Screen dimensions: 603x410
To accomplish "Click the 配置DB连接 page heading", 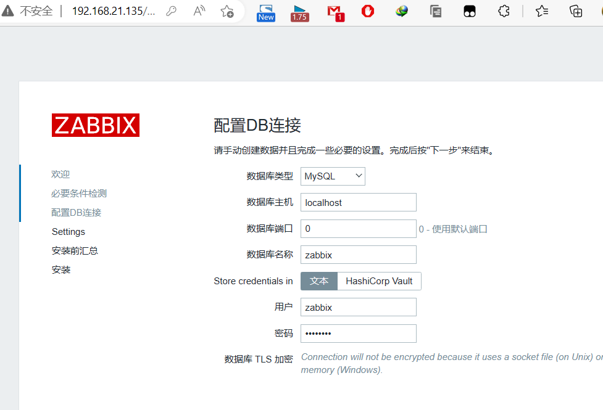I will pos(257,125).
